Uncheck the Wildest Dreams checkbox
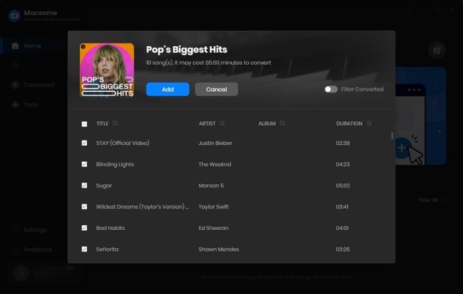The height and width of the screenshot is (294, 463). click(x=84, y=207)
